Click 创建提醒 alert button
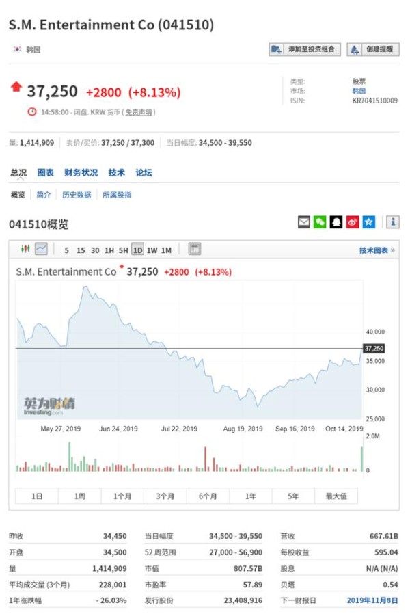 [373, 49]
